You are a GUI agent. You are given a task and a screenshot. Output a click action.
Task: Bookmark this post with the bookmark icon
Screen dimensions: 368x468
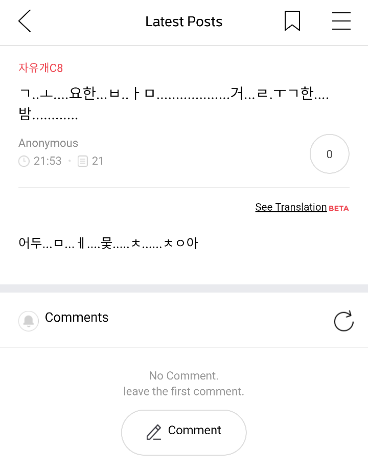click(x=292, y=21)
